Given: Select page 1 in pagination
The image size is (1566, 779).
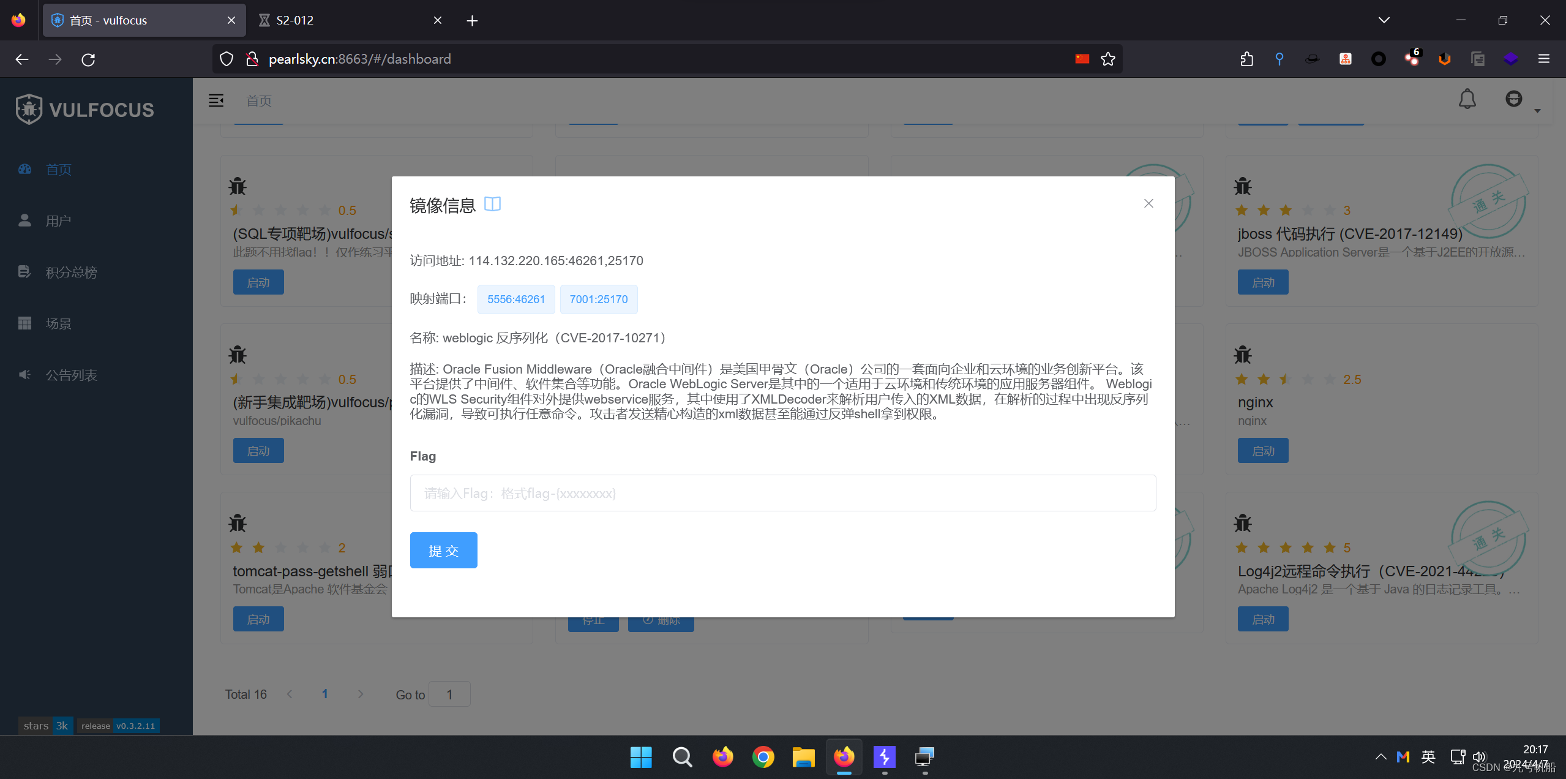Looking at the screenshot, I should click(325, 694).
